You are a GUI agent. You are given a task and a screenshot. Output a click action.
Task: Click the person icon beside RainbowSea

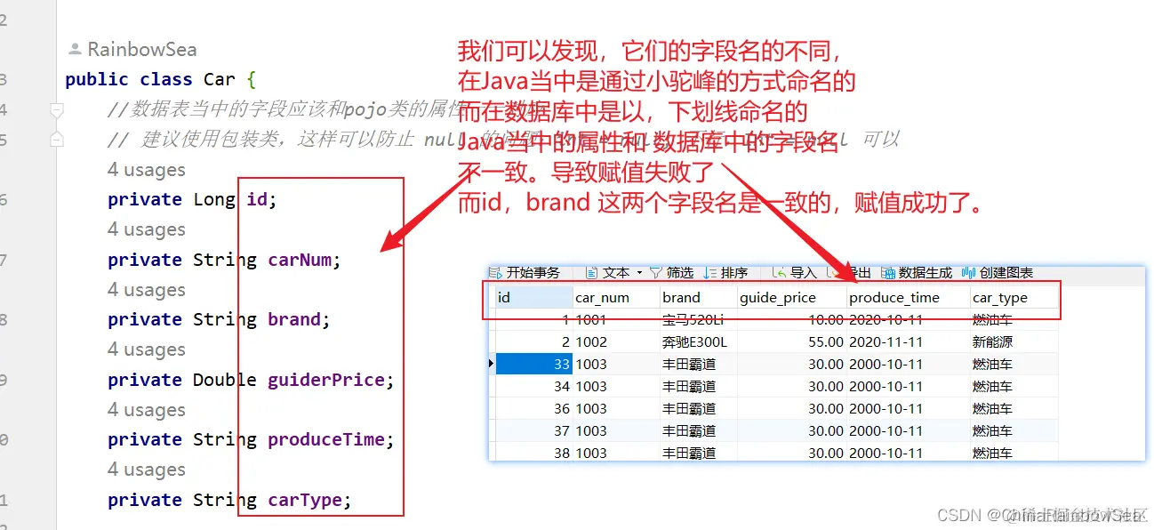tap(76, 50)
